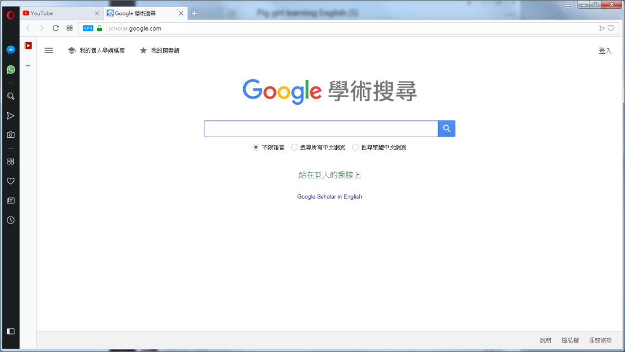View the green lock site security info
This screenshot has width=625, height=352.
pyautogui.click(x=100, y=28)
